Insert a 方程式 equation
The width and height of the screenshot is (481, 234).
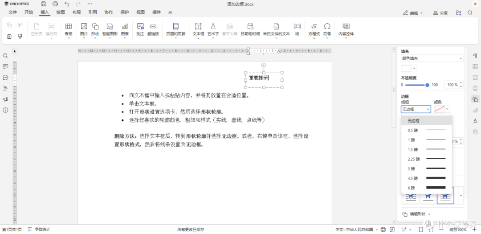click(x=314, y=30)
